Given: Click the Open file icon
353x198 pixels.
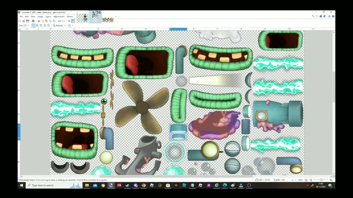Looking at the screenshot, I should 24,21.
